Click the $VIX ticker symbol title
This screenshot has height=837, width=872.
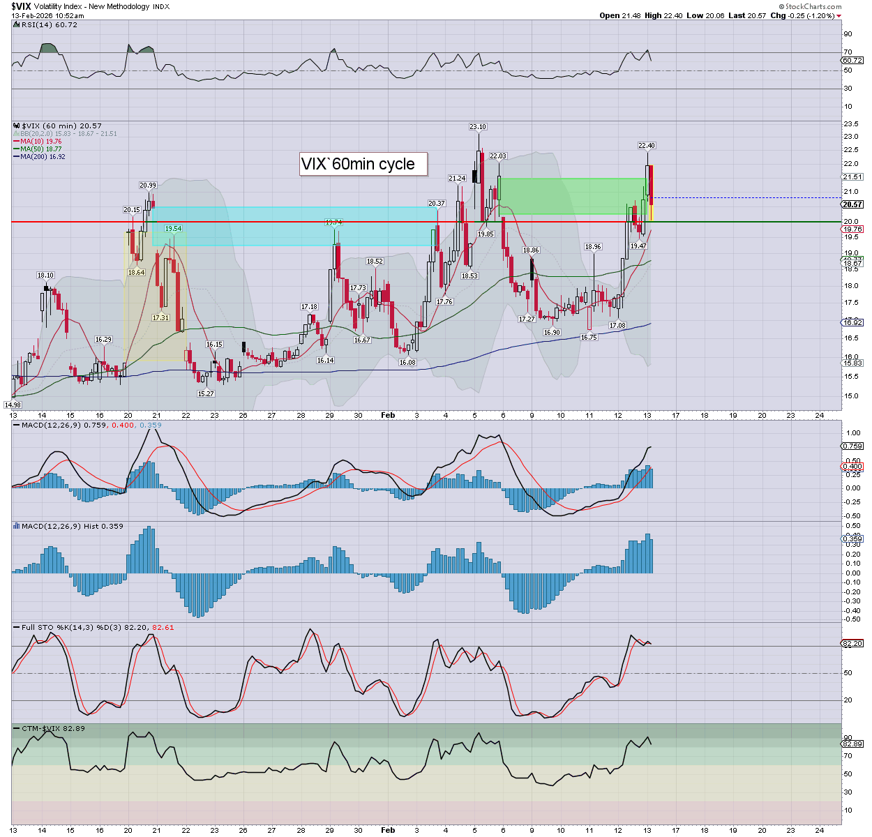tap(21, 6)
